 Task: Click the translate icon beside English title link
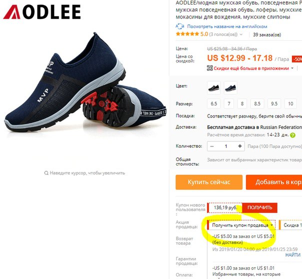180,26
